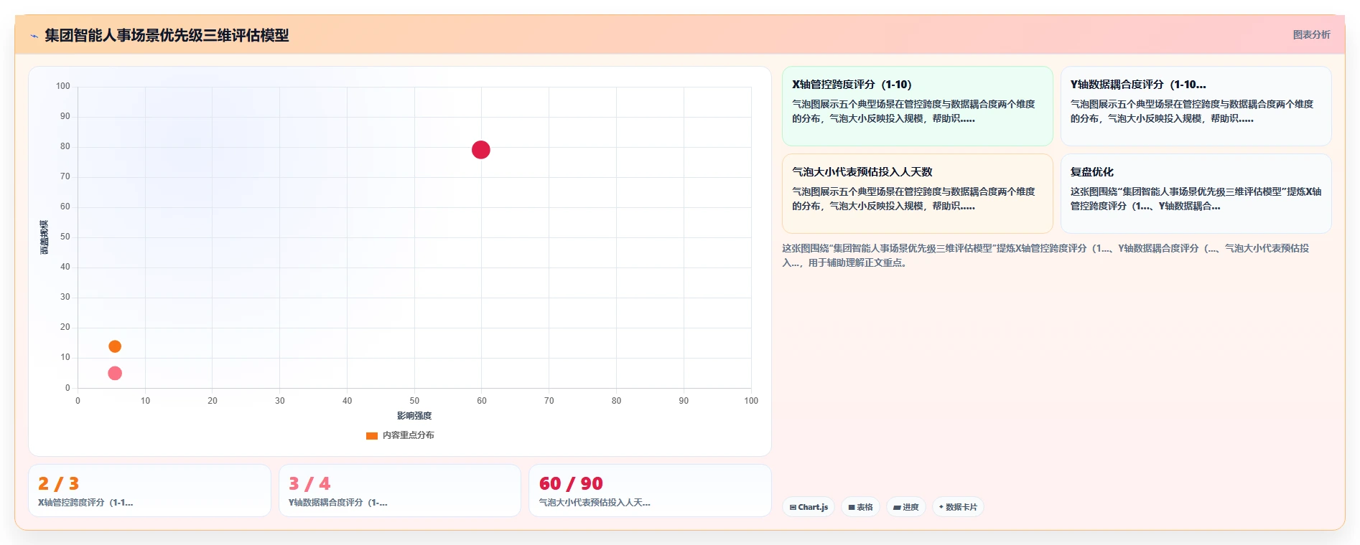Click the diamond icon beside 数据卡片
Screen dimensions: 1360x545
pos(941,507)
